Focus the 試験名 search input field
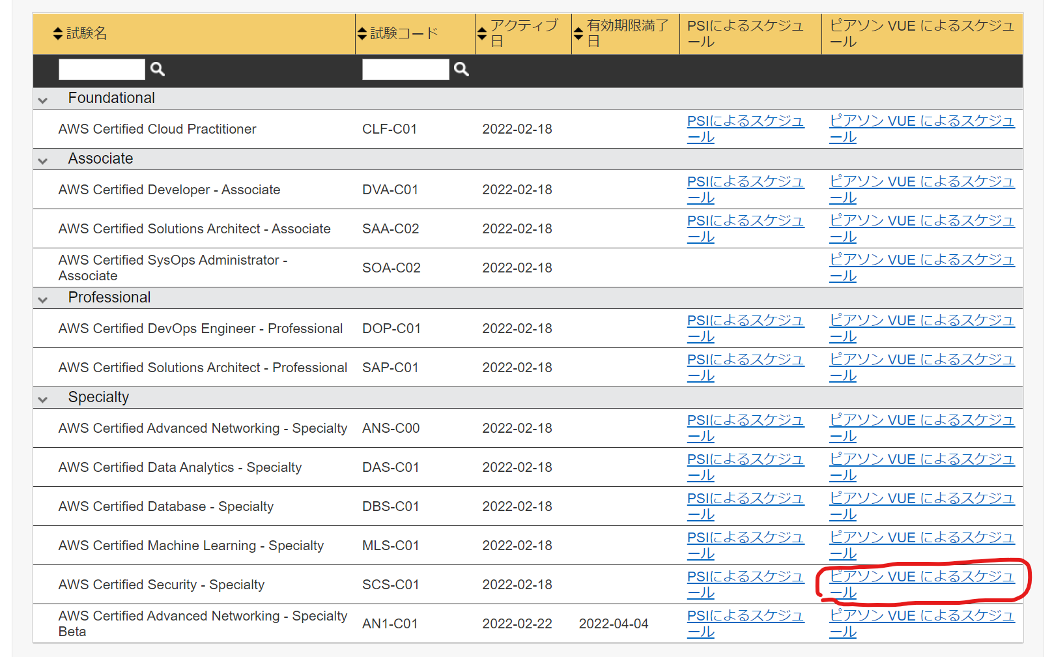This screenshot has width=1052, height=657. [x=102, y=69]
